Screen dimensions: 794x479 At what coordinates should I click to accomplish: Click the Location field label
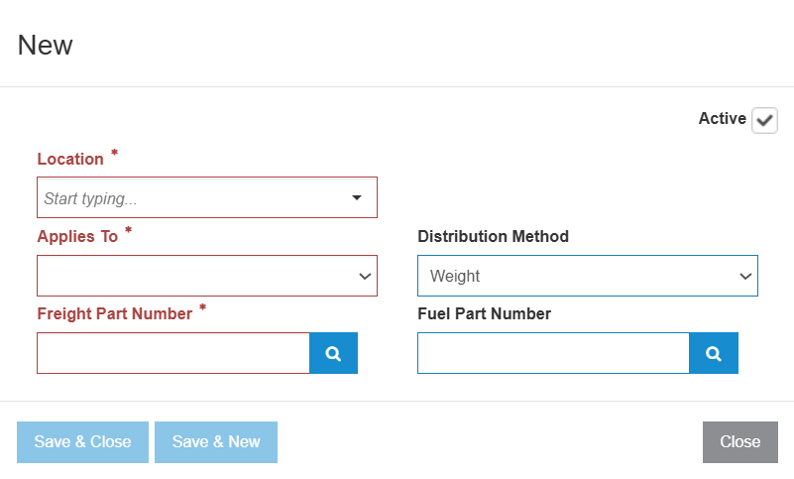coord(70,159)
